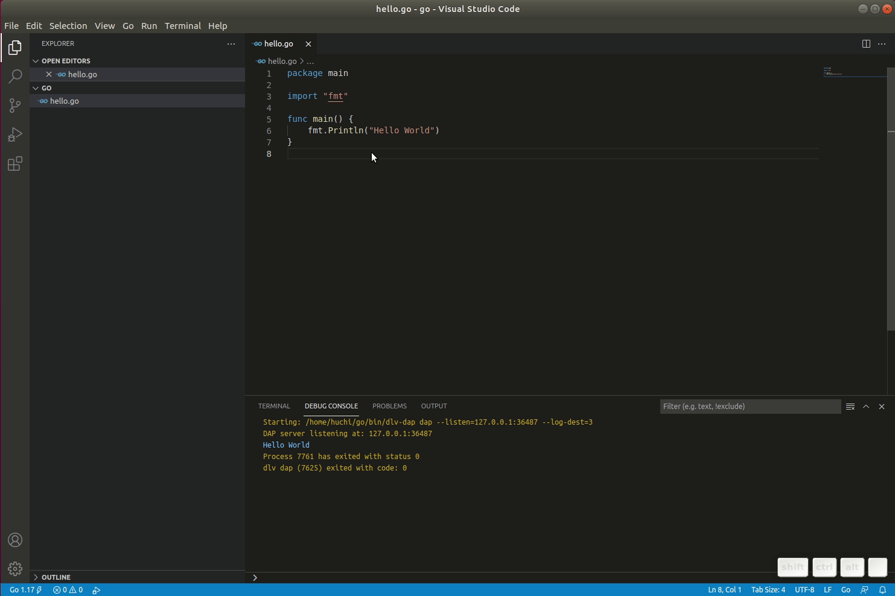Click Tab Size: 4 in status bar
The width and height of the screenshot is (895, 596).
[x=768, y=590]
